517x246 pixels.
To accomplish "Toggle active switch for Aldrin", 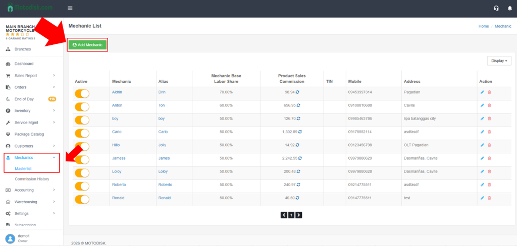I will (82, 93).
